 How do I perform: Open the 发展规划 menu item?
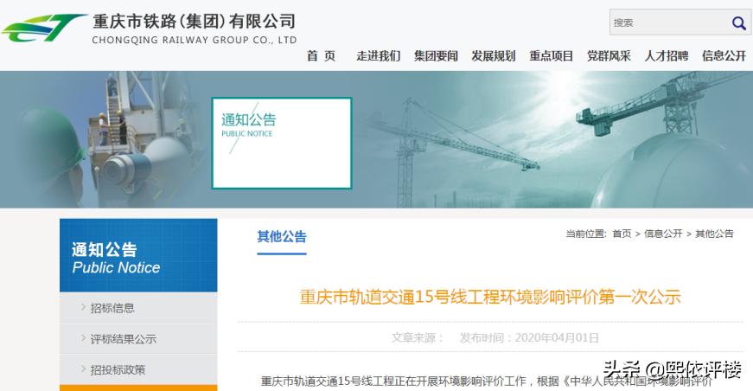tap(494, 56)
